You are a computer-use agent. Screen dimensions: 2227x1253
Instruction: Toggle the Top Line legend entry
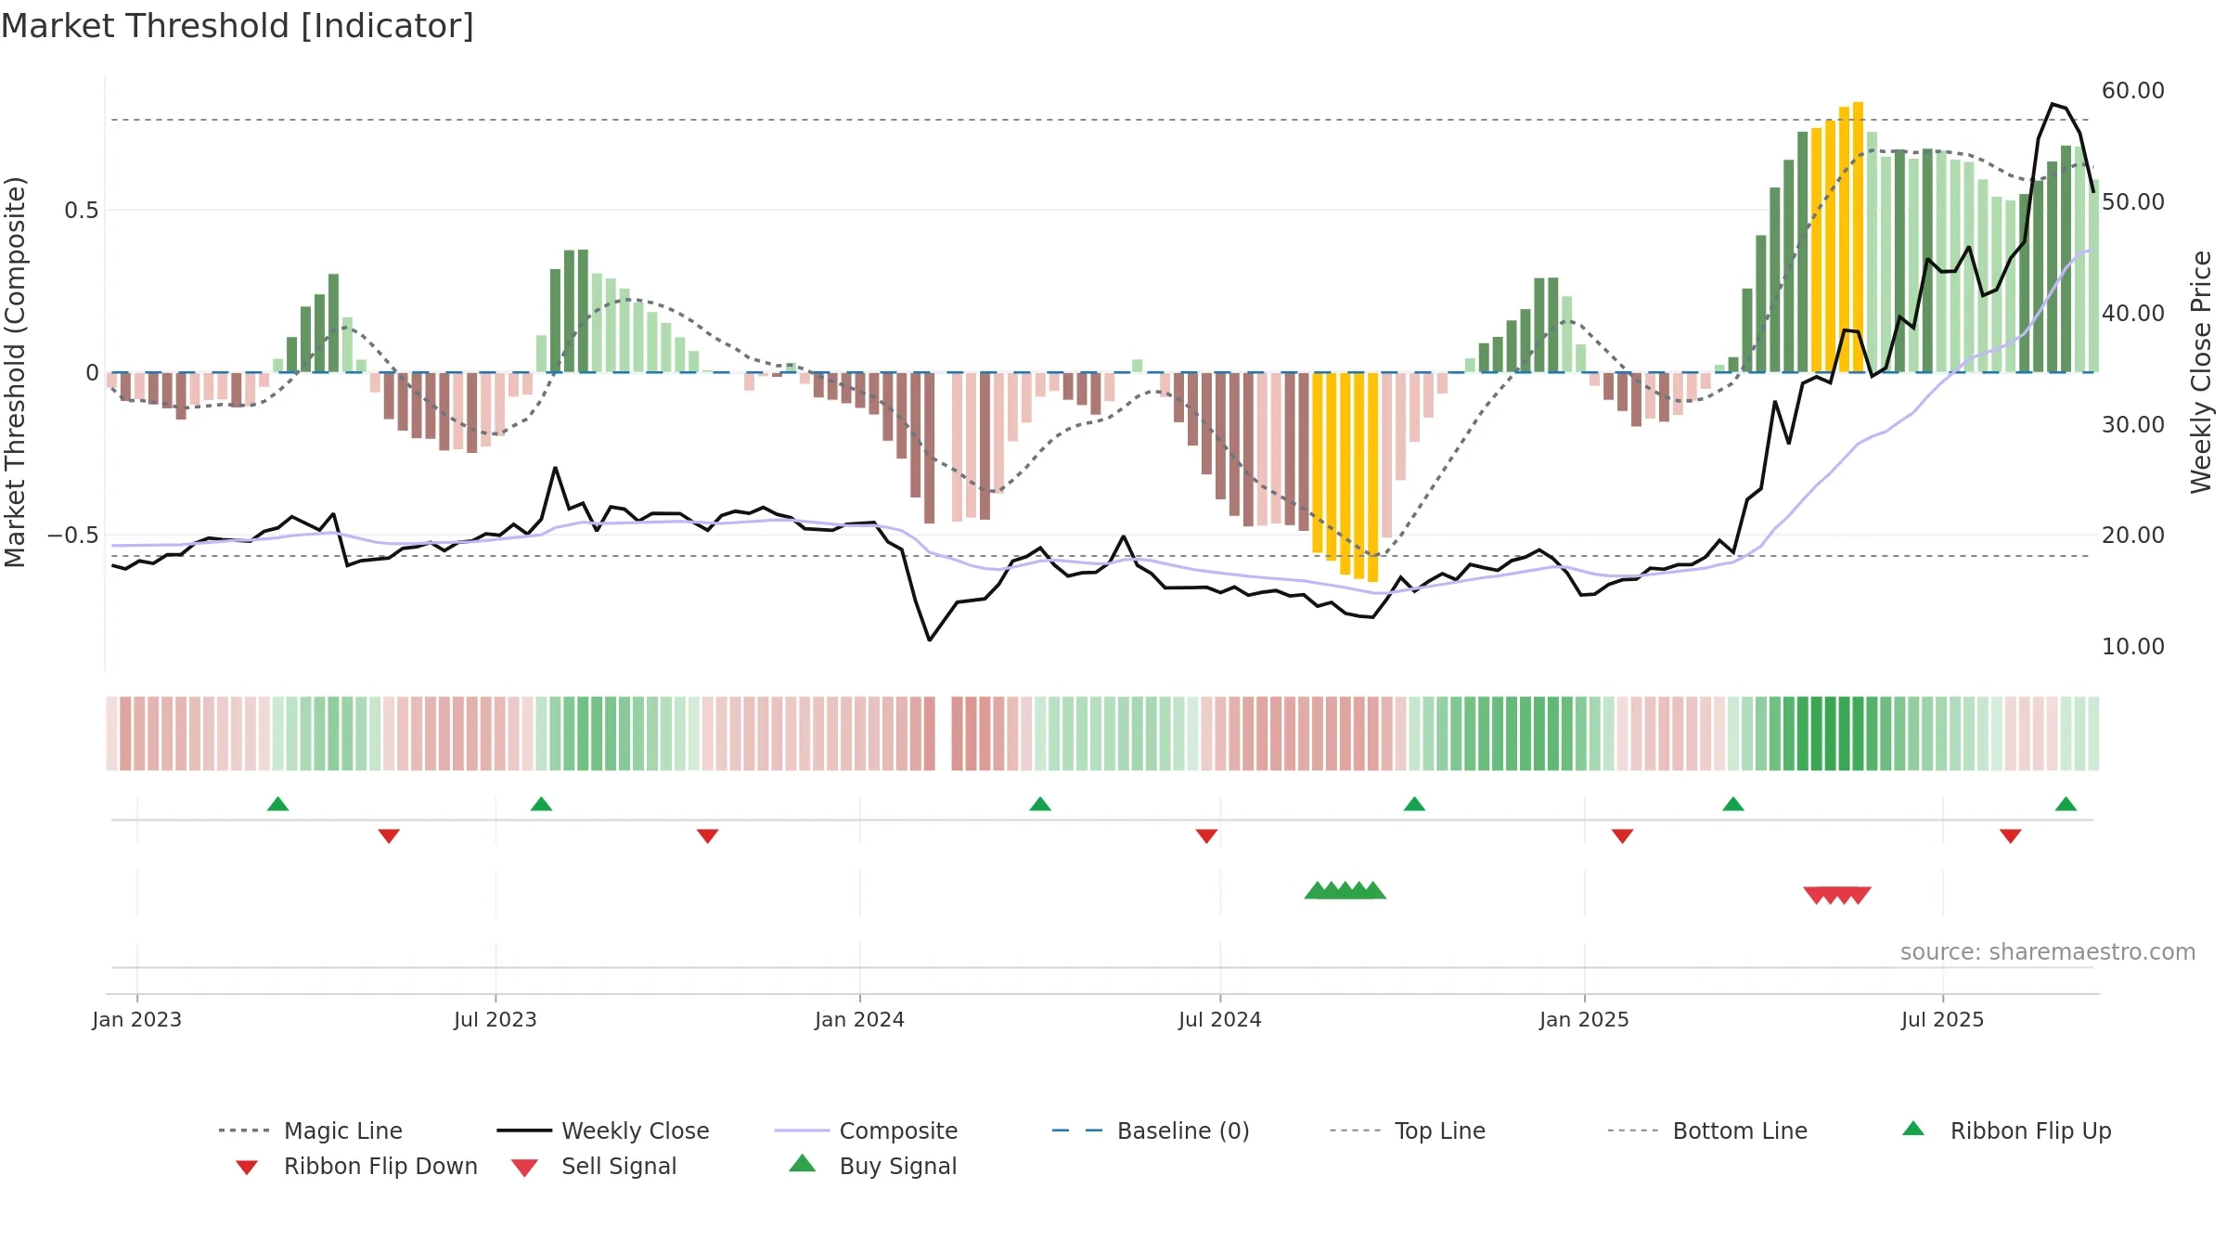click(x=1407, y=1130)
